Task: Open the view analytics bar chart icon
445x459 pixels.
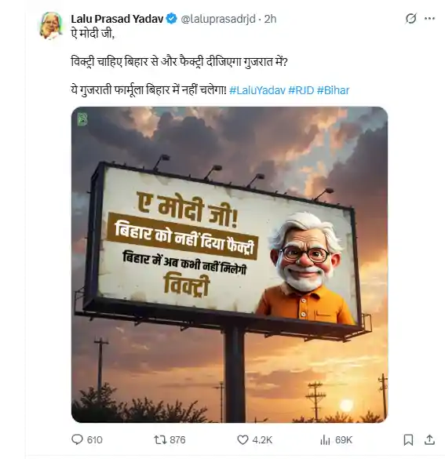Action: point(325,439)
